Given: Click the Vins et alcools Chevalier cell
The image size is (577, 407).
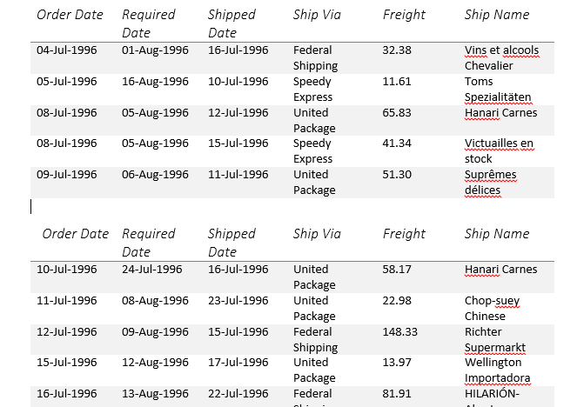Looking at the screenshot, I should (500, 57).
